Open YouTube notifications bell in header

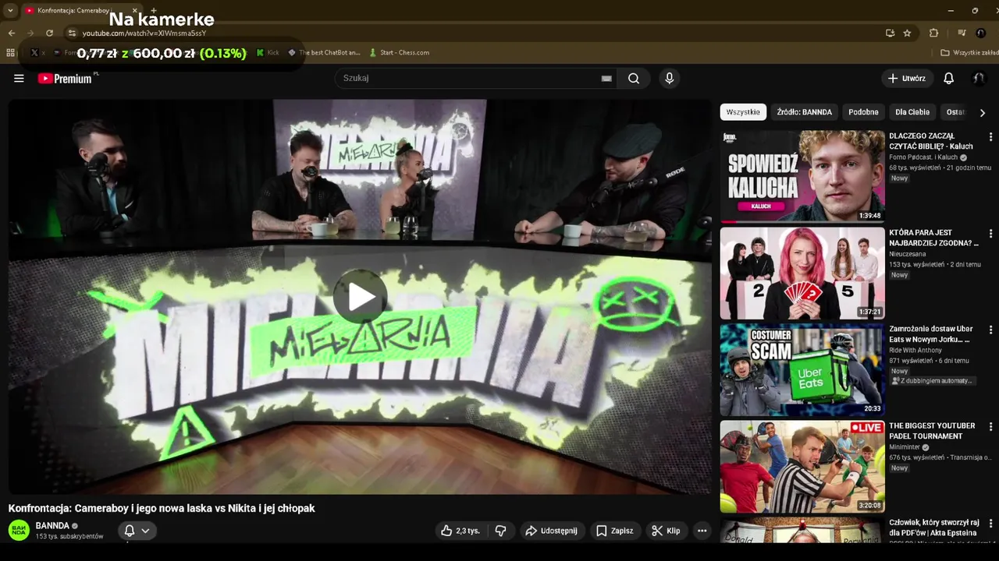pyautogui.click(x=948, y=78)
